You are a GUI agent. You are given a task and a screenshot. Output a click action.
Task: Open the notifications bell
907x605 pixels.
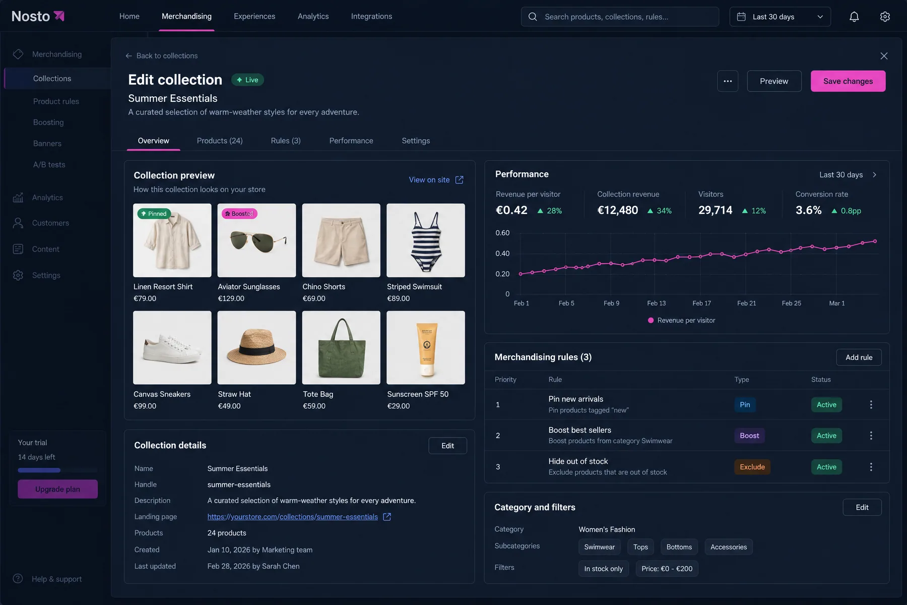(x=854, y=17)
